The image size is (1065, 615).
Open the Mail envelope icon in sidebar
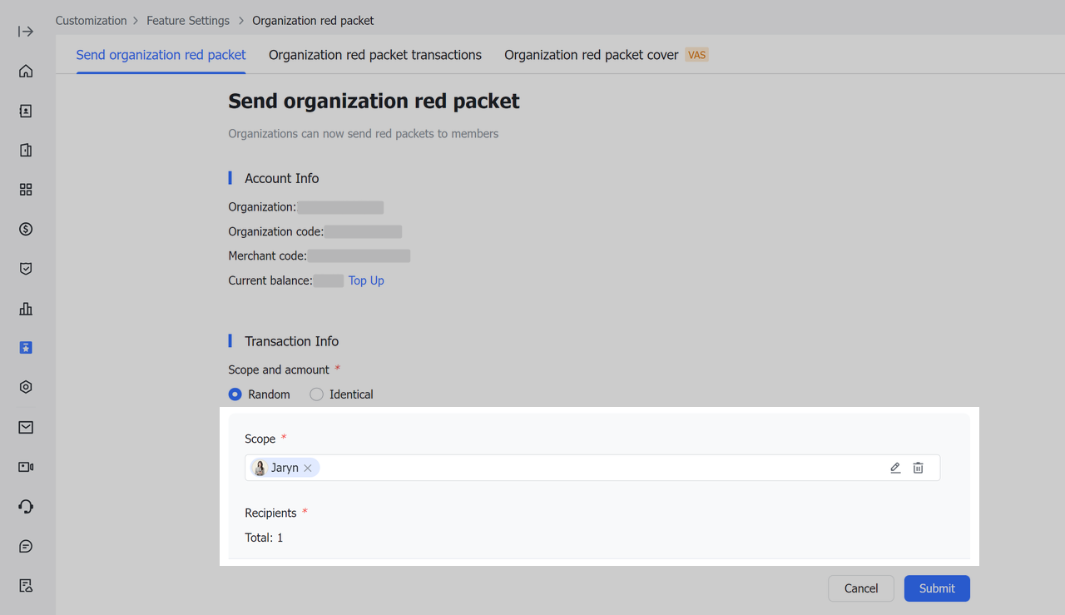25,427
